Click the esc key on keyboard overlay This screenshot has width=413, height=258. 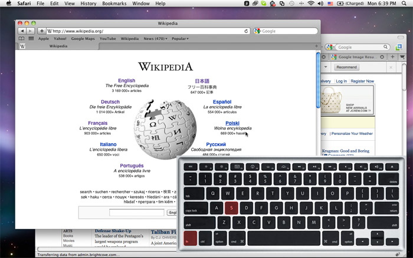click(191, 167)
